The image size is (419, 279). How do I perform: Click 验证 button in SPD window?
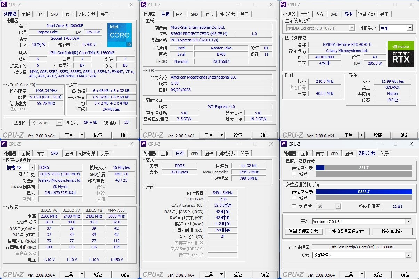pyautogui.click(x=98, y=274)
